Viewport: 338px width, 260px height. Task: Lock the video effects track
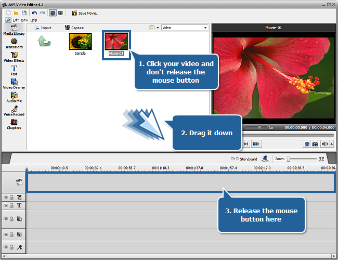pos(11,197)
